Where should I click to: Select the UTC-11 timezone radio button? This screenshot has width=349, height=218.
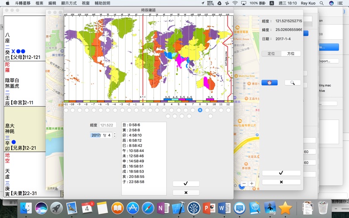(x=66, y=110)
